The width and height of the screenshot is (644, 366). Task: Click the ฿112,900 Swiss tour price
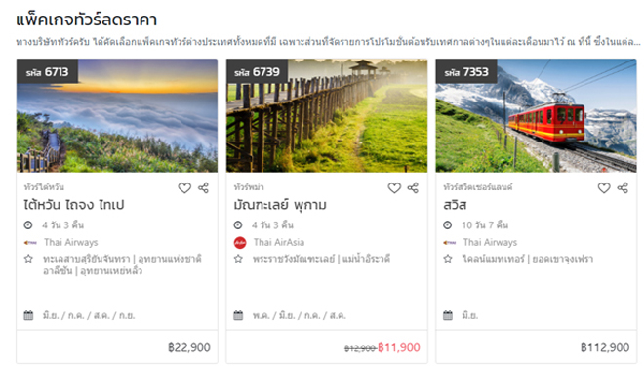pyautogui.click(x=605, y=347)
